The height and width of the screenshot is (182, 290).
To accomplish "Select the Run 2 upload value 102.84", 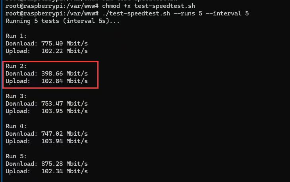I will point(52,81).
